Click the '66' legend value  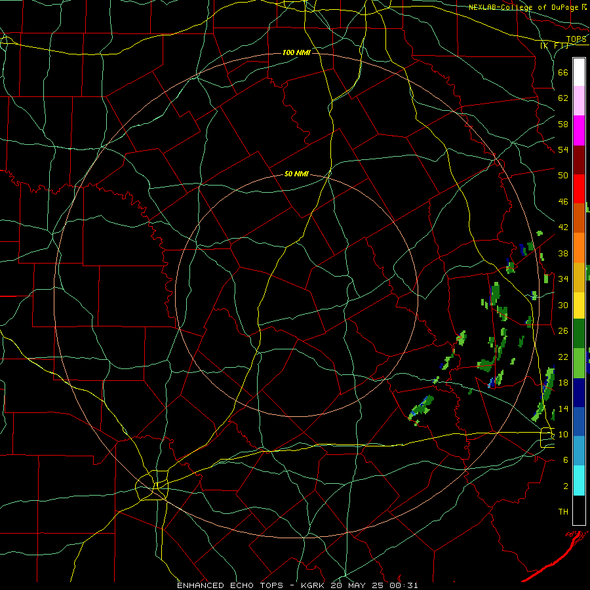coord(563,72)
